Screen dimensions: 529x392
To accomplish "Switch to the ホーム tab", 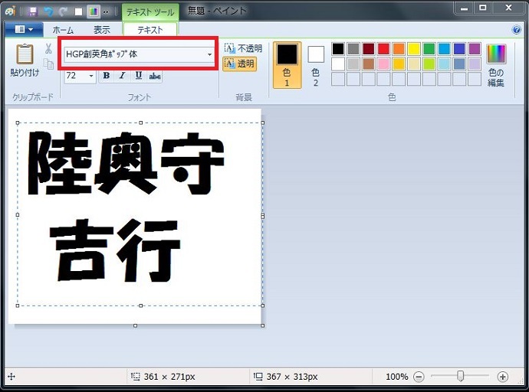I will 63,30.
